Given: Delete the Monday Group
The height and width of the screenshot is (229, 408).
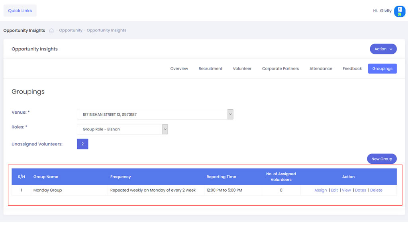Looking at the screenshot, I should (x=376, y=190).
